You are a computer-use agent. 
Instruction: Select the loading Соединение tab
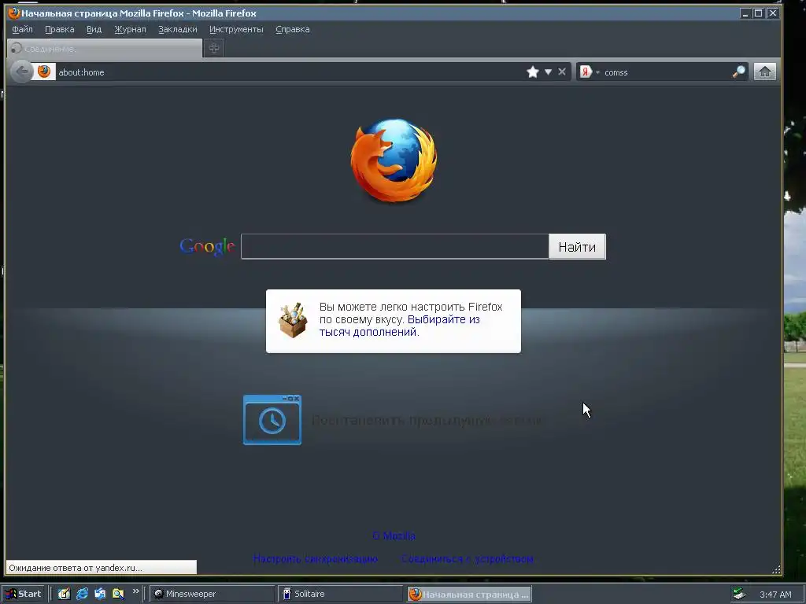pos(105,48)
